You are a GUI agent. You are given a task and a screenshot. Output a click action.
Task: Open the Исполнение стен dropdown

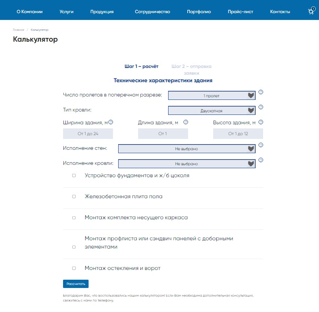[187, 149]
